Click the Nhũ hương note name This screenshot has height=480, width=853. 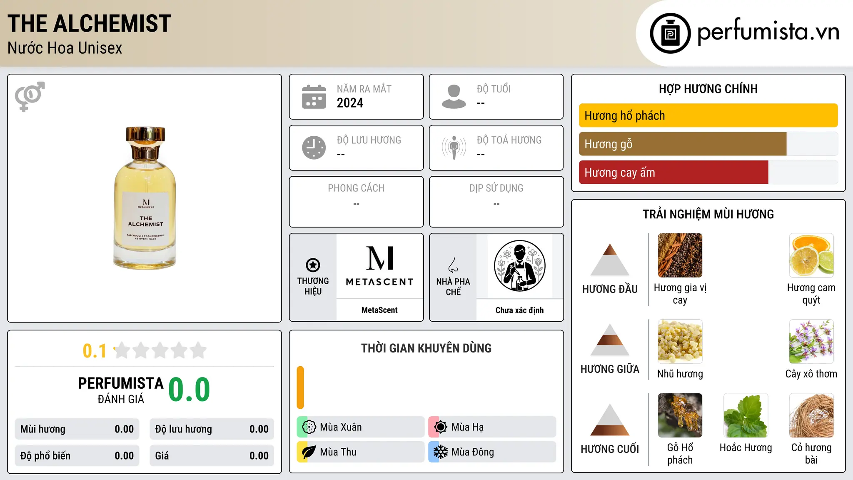coord(680,374)
